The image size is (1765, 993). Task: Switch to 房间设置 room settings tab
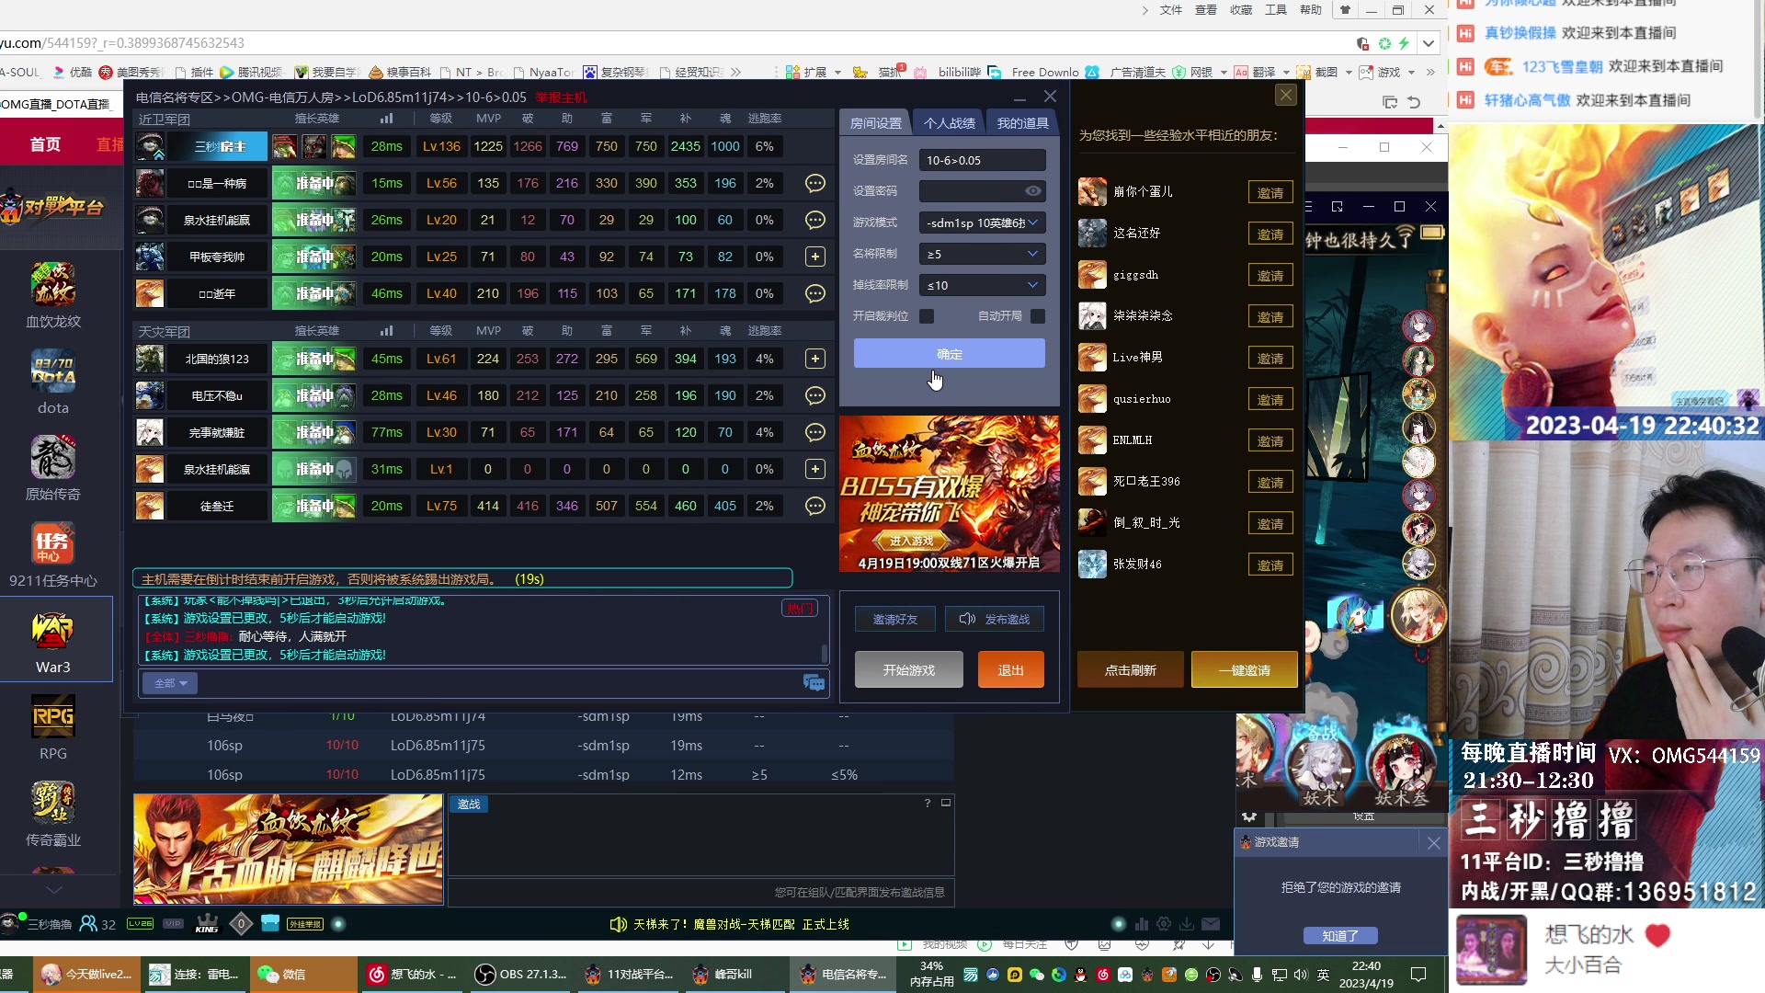(875, 122)
